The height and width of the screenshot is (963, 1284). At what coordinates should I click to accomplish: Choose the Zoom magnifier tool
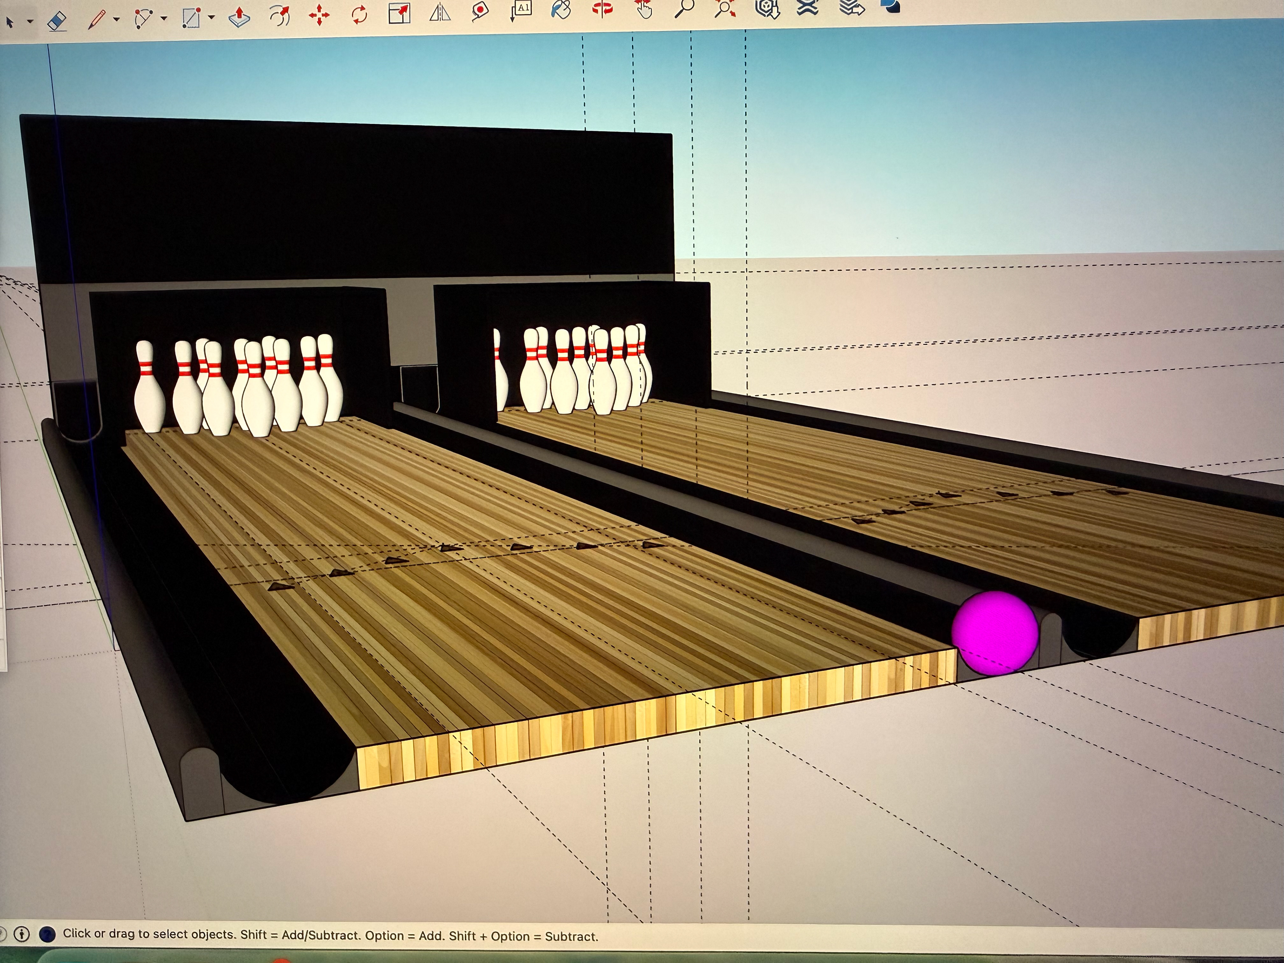[685, 8]
